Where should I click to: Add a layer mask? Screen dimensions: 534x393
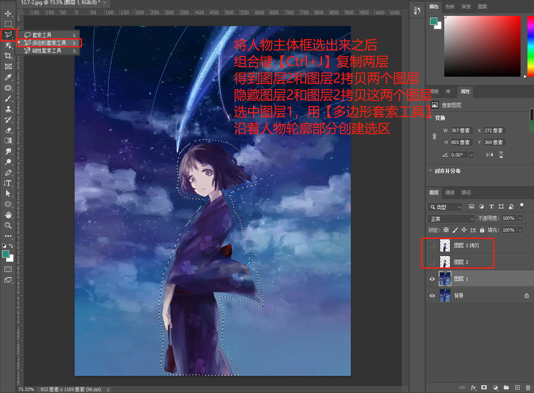pyautogui.click(x=484, y=387)
